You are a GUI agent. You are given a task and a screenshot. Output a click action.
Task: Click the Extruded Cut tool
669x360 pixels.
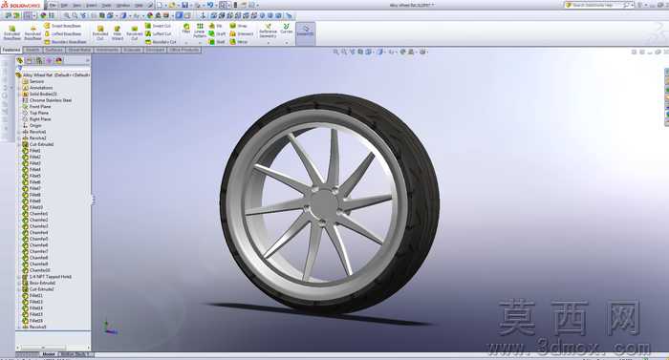[100, 32]
